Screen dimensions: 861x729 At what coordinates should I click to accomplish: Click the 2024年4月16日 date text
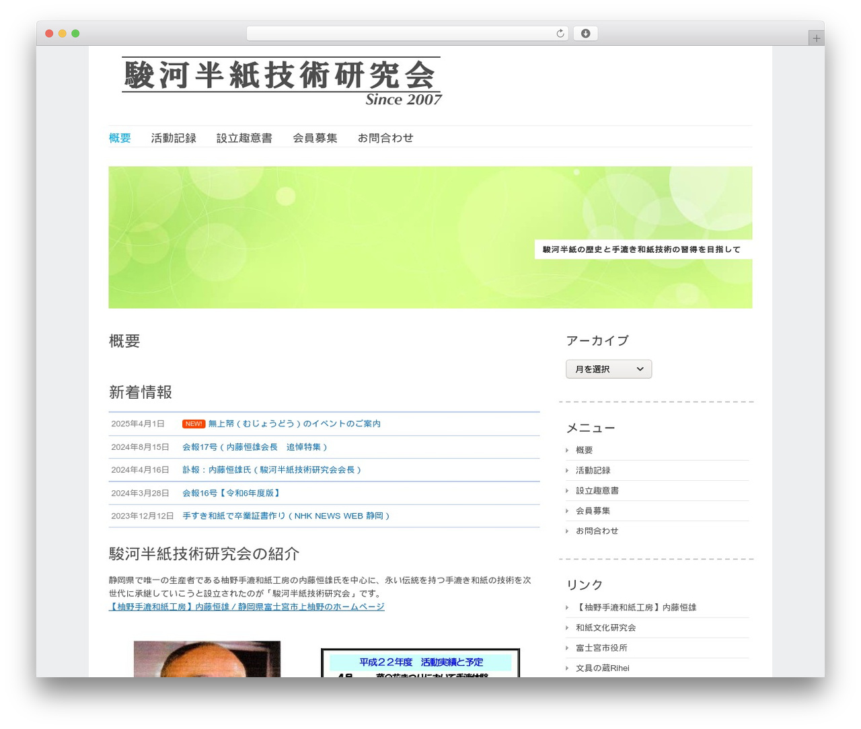[x=140, y=470]
